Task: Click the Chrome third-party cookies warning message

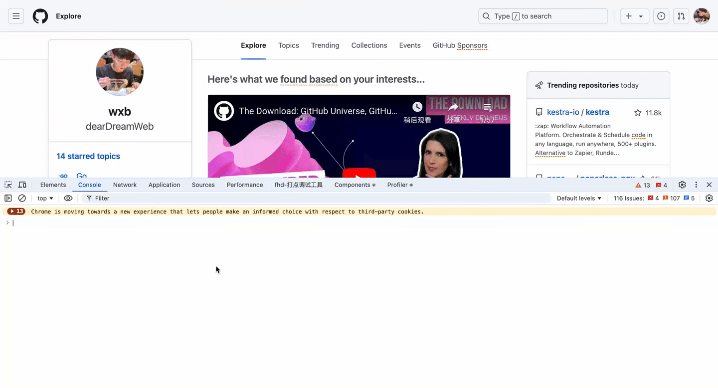Action: click(227, 211)
